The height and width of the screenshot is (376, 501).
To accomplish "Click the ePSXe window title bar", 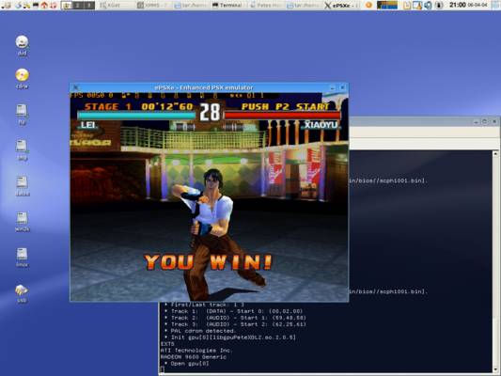I will click(204, 87).
